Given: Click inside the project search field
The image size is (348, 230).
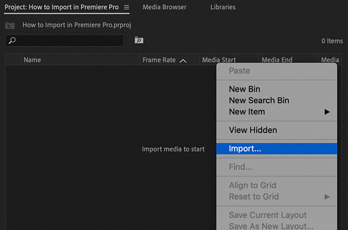Looking at the screenshot, I should click(68, 41).
